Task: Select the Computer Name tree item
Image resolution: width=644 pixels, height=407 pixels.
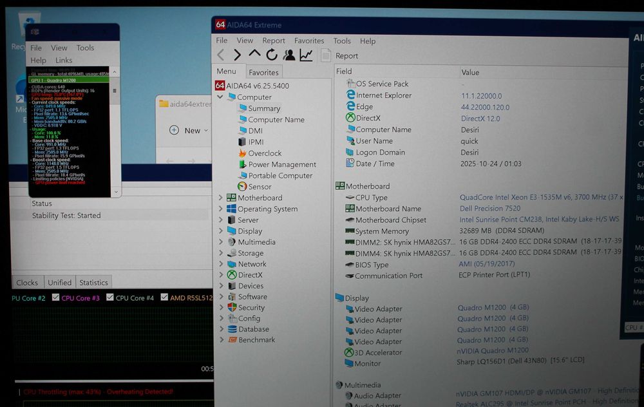Action: tap(276, 120)
